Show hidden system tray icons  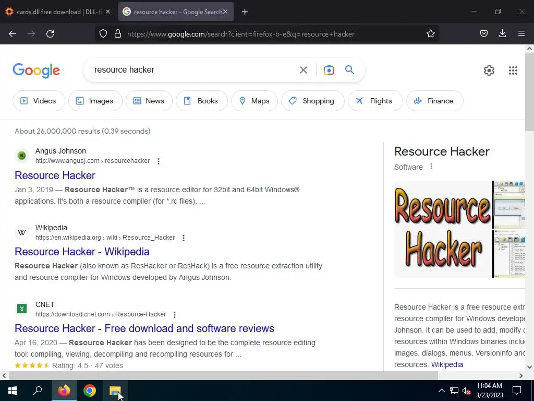click(441, 391)
